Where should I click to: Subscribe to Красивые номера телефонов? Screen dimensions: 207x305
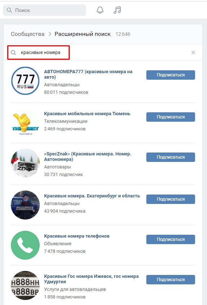pyautogui.click(x=171, y=239)
